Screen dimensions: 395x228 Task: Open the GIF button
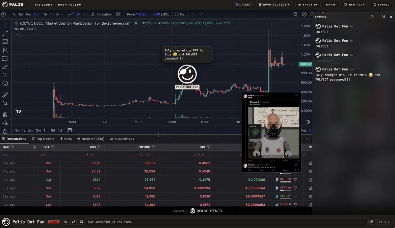coord(331,5)
